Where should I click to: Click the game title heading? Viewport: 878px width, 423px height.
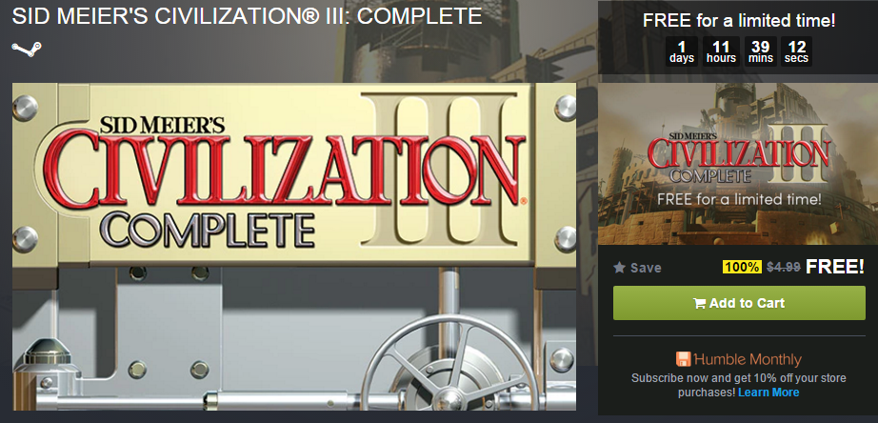tap(247, 16)
